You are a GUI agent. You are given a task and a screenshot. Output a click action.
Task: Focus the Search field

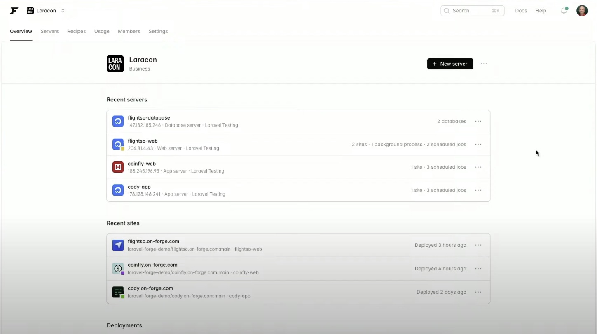pyautogui.click(x=472, y=11)
